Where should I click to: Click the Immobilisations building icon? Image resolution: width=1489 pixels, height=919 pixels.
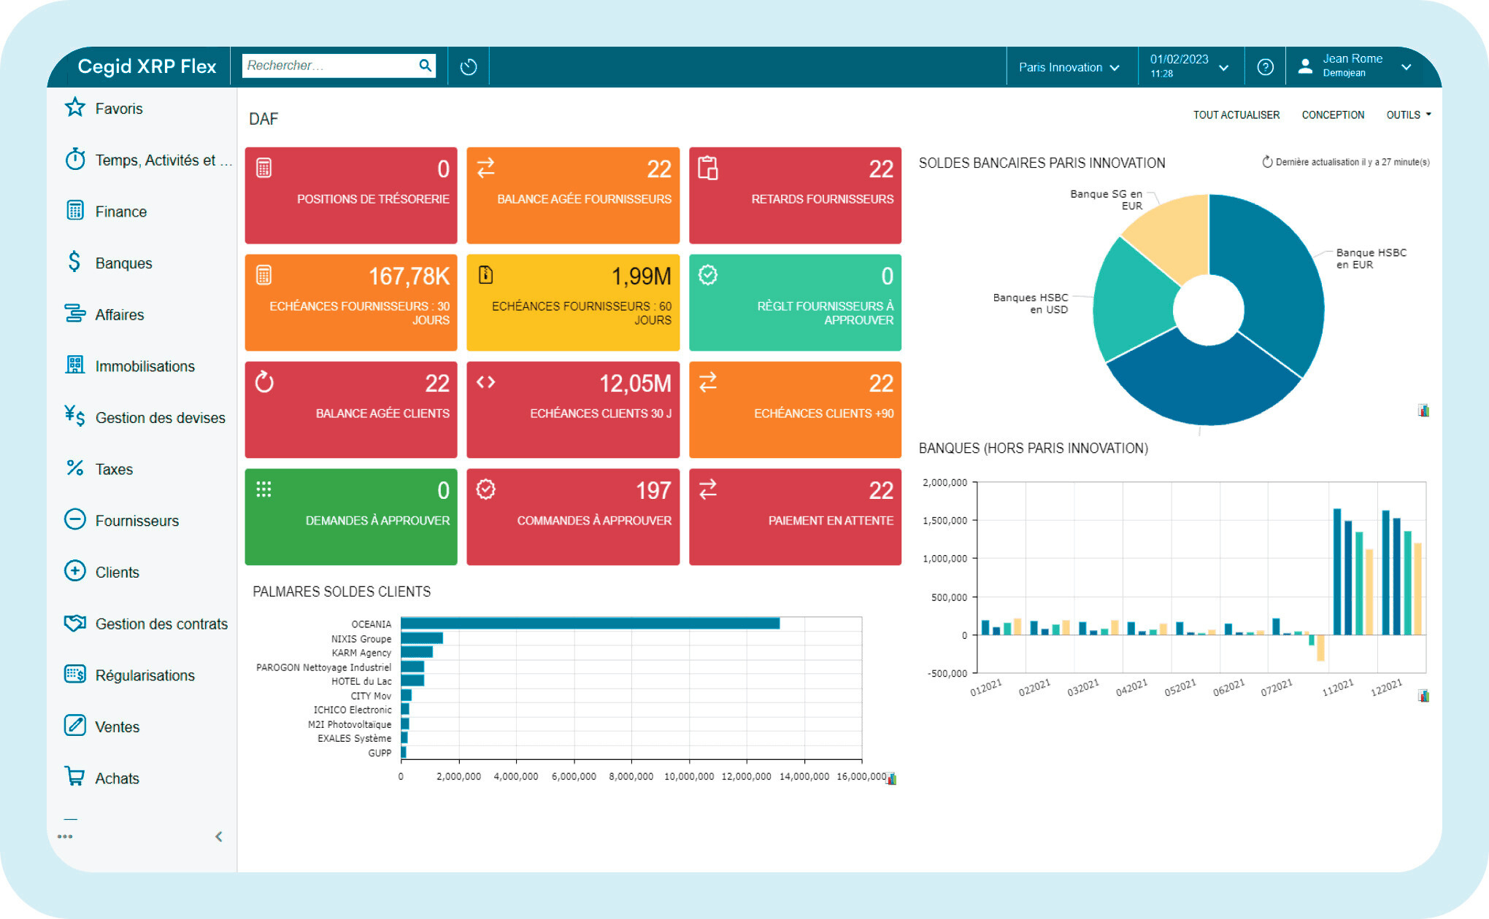coord(74,365)
